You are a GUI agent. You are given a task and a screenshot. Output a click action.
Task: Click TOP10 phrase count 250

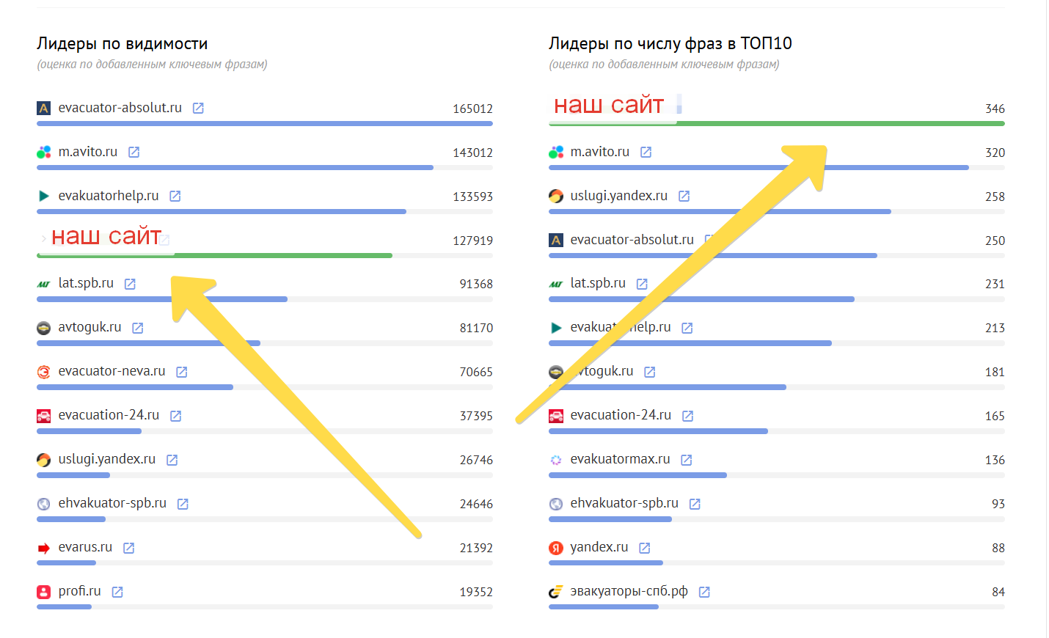pyautogui.click(x=995, y=241)
